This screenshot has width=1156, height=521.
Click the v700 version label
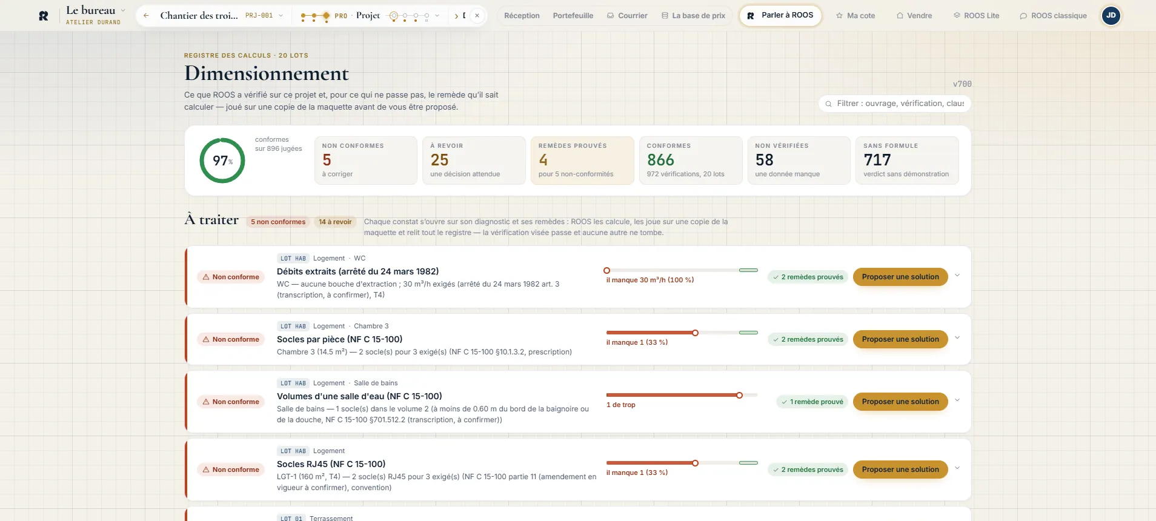click(x=962, y=84)
